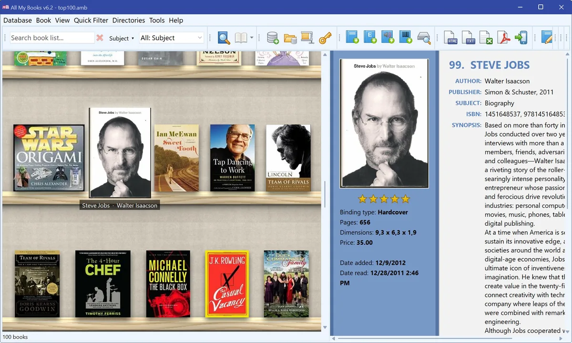
Task: Open the Subject search field dropdown
Action: 122,38
